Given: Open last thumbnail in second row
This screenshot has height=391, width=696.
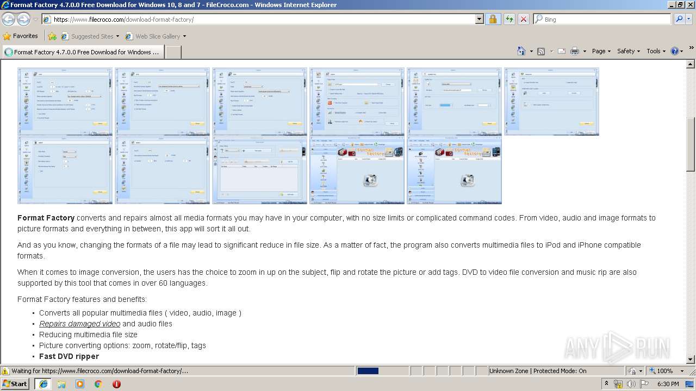Looking at the screenshot, I should click(455, 170).
